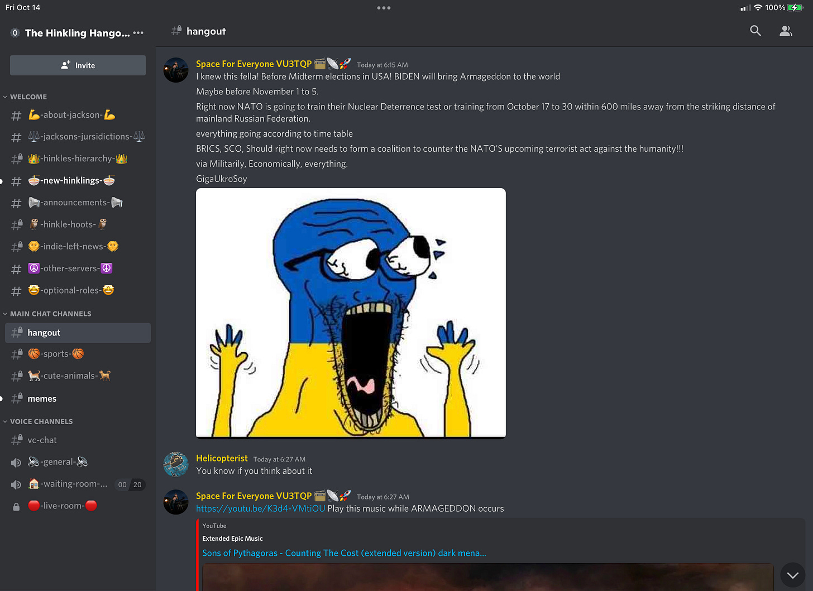Open the GigaUkroSoy meme image
This screenshot has height=591, width=813.
click(351, 313)
